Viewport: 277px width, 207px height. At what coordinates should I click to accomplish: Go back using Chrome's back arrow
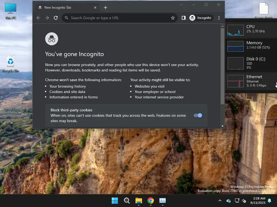tap(38, 18)
